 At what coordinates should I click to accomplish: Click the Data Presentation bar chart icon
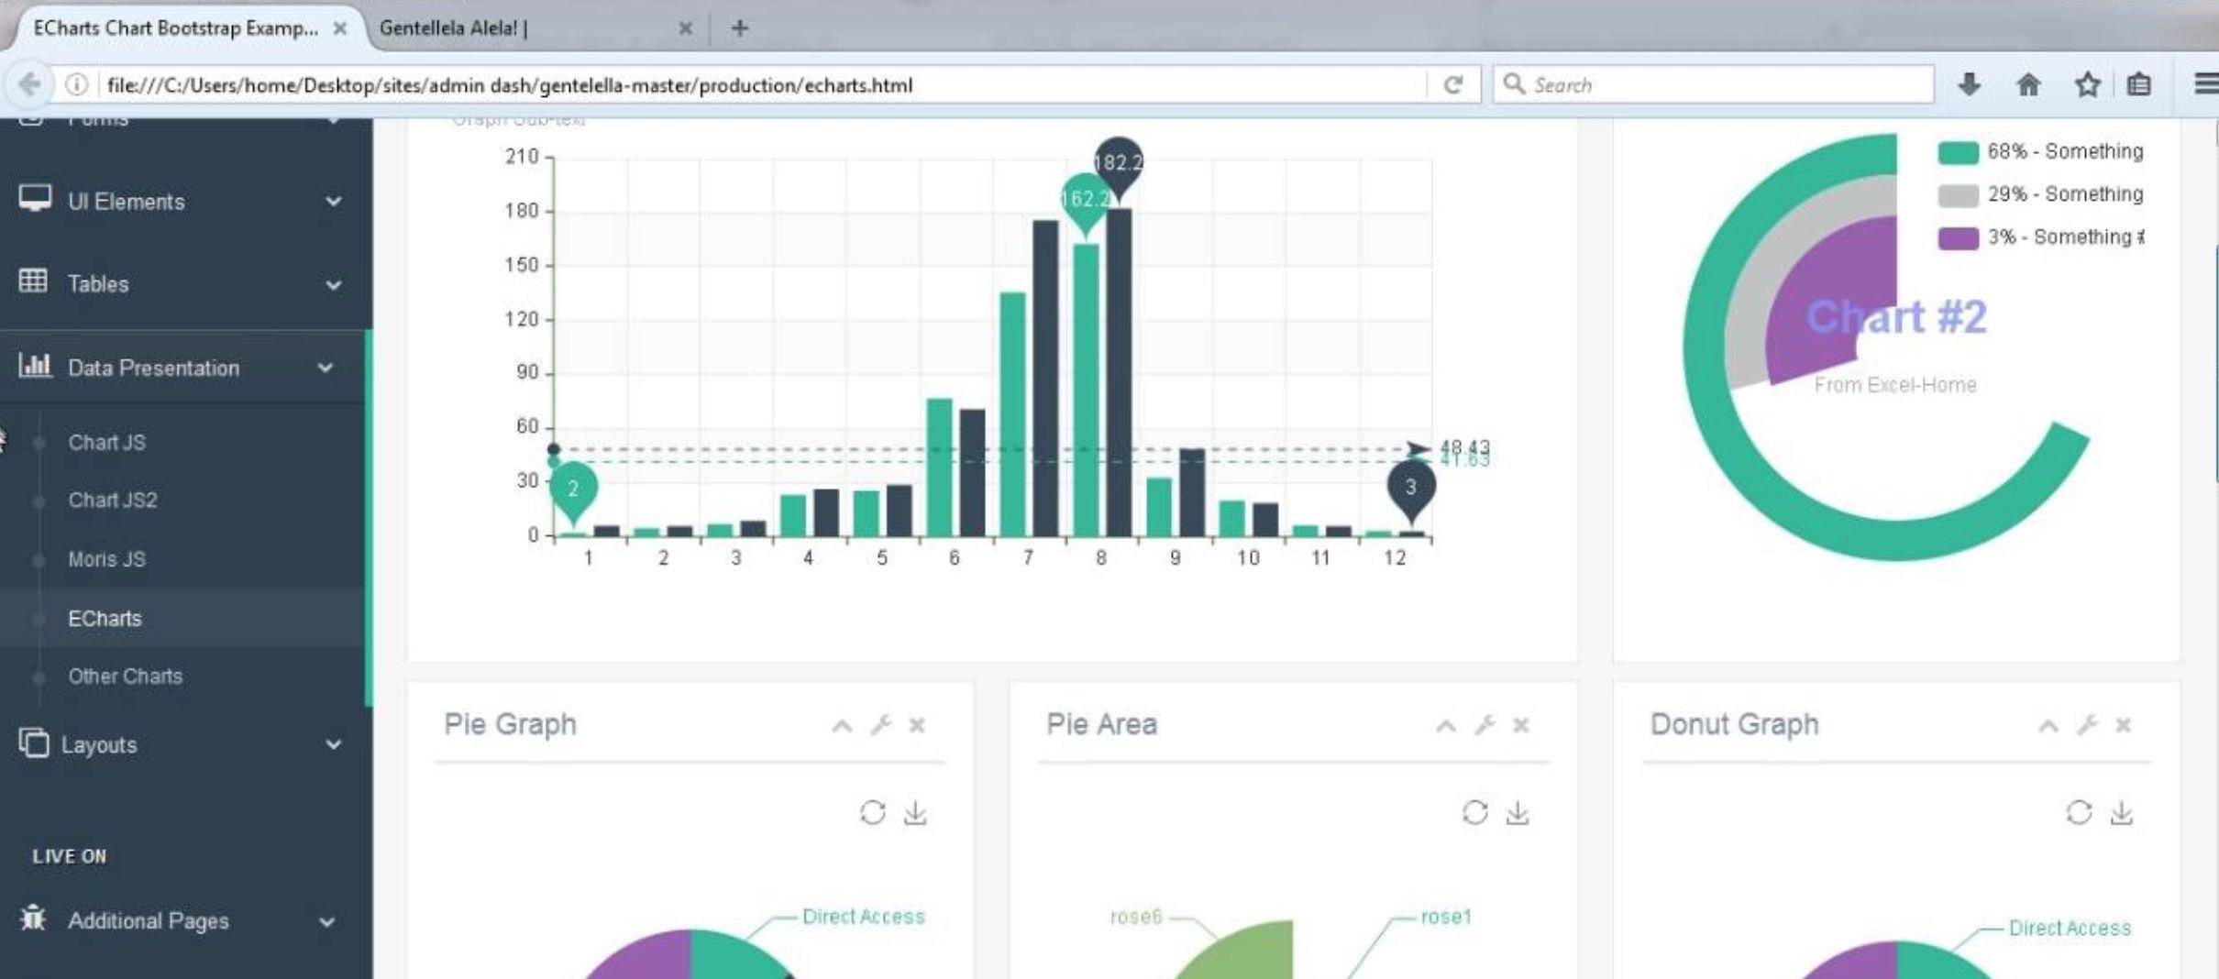[35, 365]
